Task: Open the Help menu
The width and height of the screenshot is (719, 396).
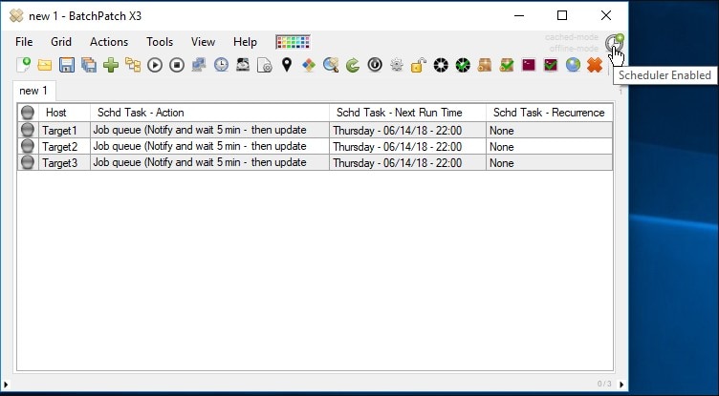Action: pyautogui.click(x=245, y=42)
